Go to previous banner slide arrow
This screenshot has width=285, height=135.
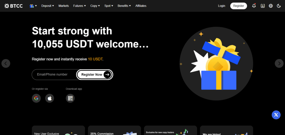coord(6,63)
